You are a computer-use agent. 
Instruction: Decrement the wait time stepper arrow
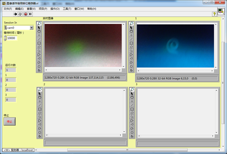click(5, 39)
